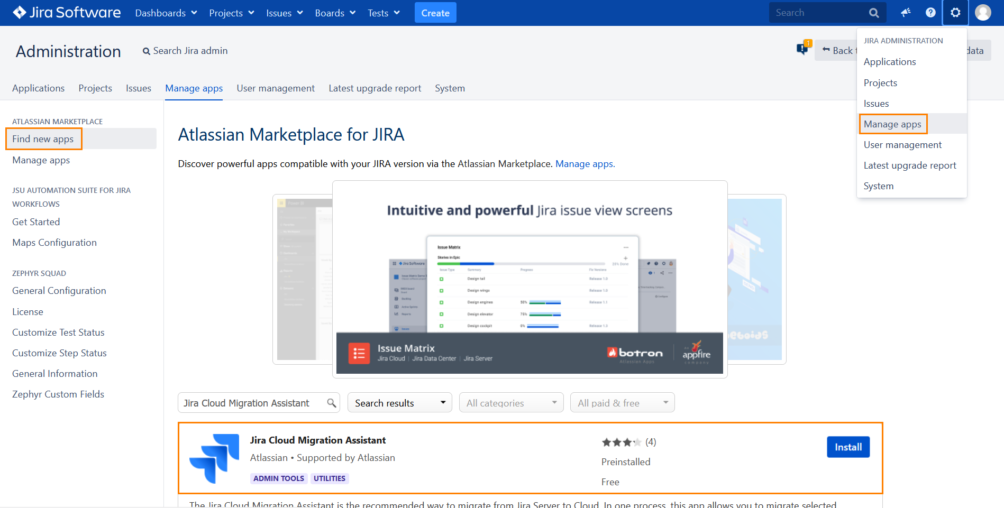Viewport: 1004px width, 508px height.
Task: Open General Information in sidebar
Action: click(x=55, y=374)
